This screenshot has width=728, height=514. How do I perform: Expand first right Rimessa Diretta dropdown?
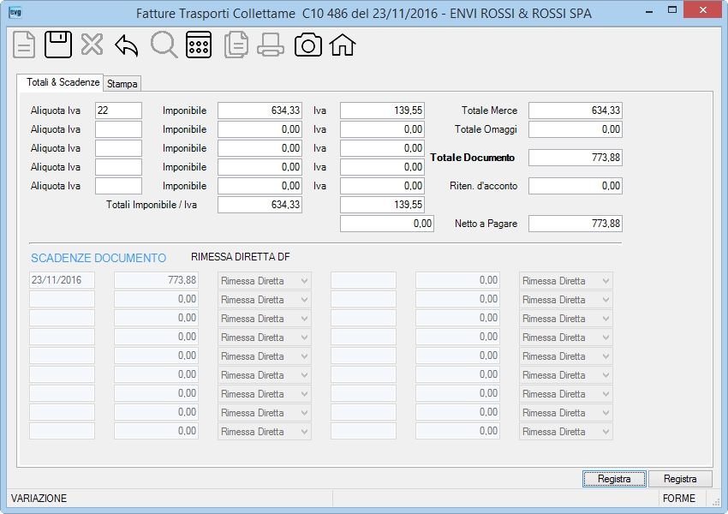point(565,281)
